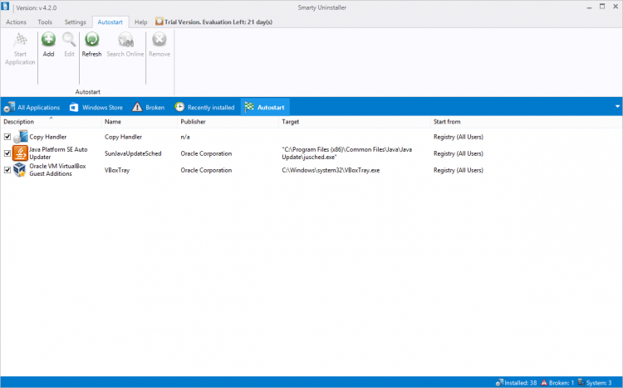Close the Smarty Uninstaller window
623x388 pixels.
pos(616,7)
